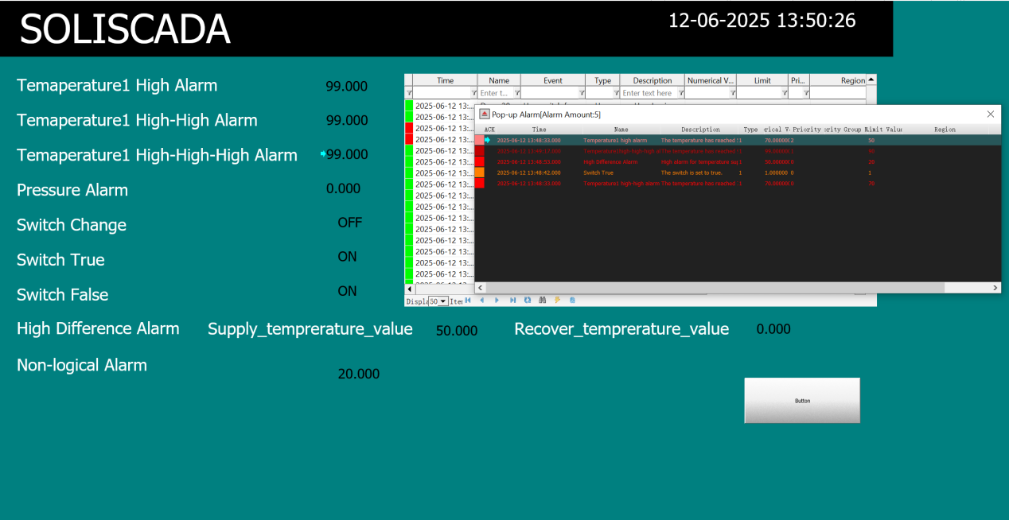Click the Name filter text field
Image resolution: width=1009 pixels, height=520 pixels.
click(x=495, y=93)
